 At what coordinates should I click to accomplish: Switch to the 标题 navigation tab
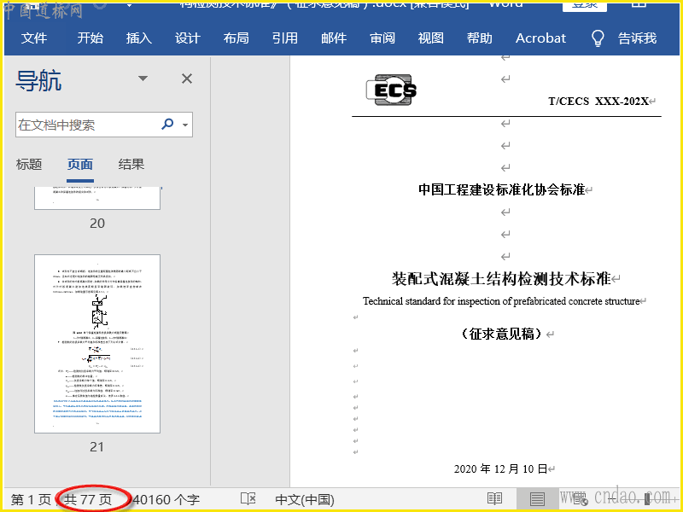[29, 164]
